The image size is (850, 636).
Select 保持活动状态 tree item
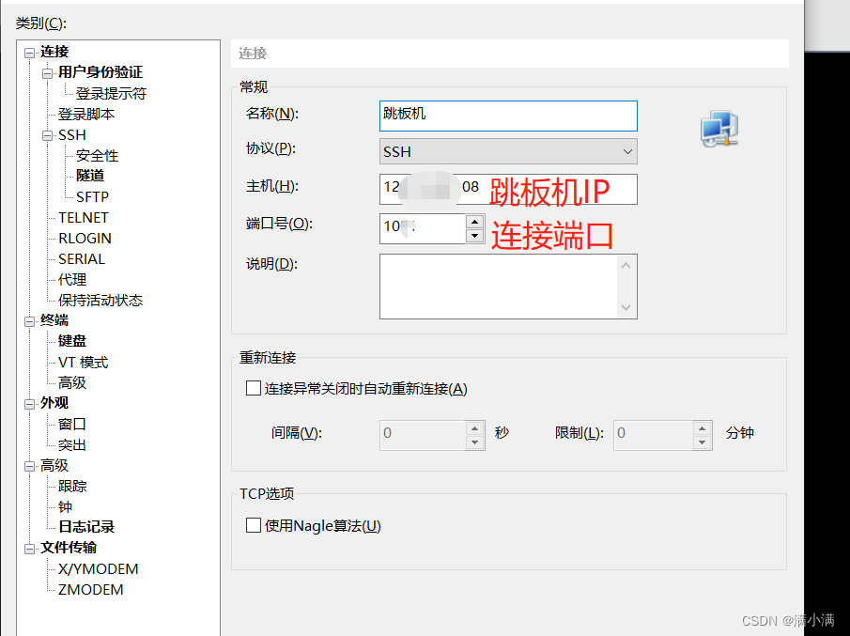[x=100, y=300]
